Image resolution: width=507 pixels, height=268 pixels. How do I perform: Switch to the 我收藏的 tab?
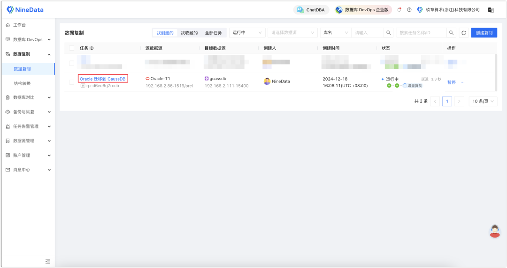pos(189,33)
